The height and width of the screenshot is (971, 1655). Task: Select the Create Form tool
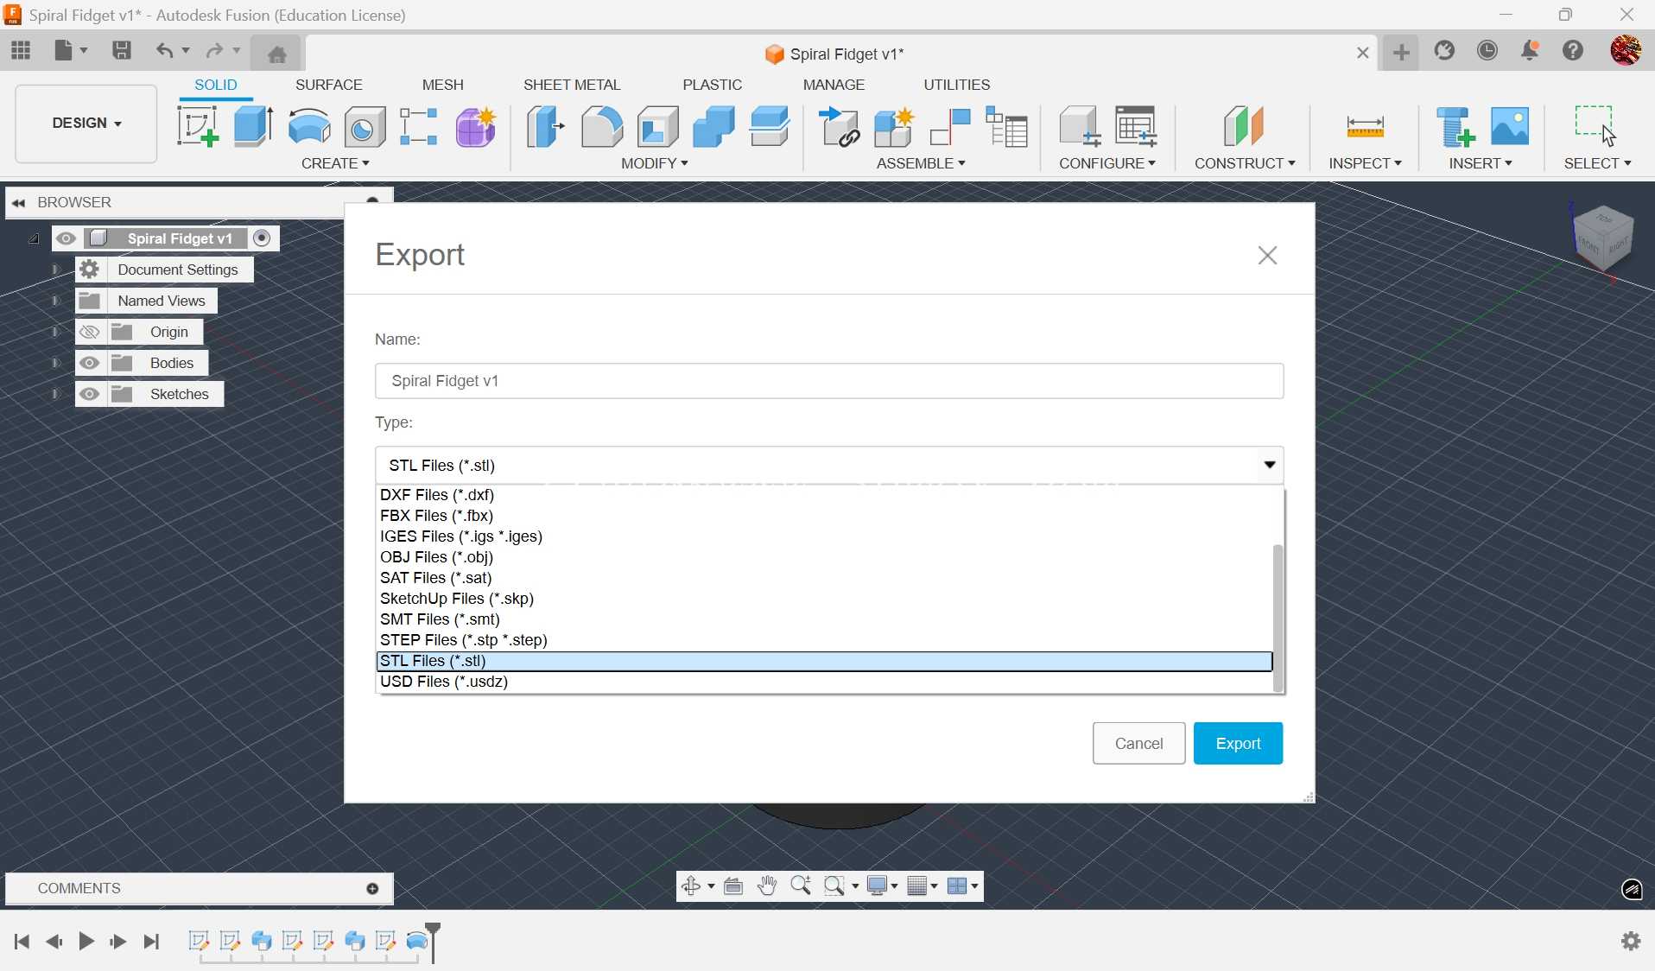pos(475,126)
